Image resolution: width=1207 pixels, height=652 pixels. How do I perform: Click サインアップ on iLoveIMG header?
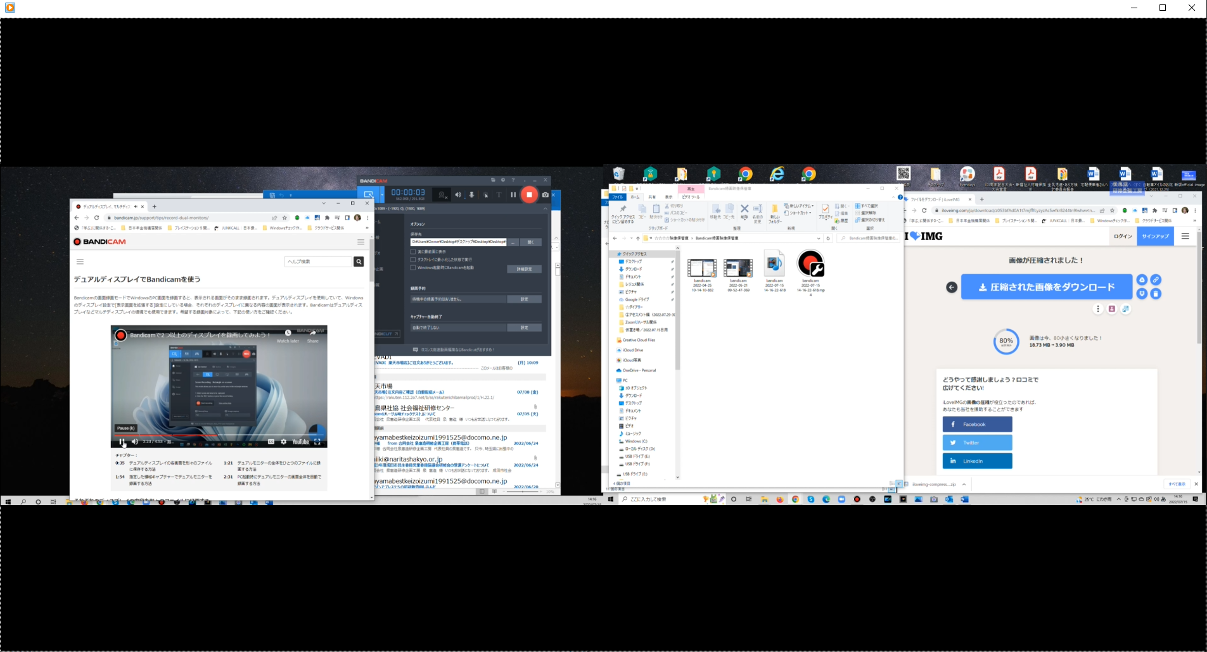1155,236
